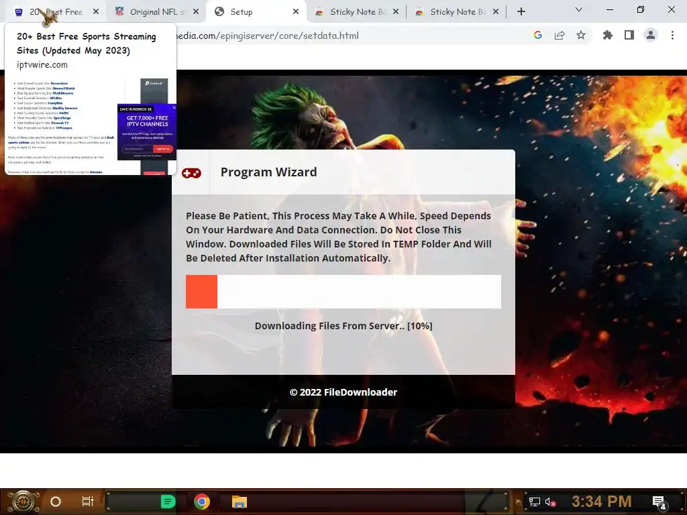The width and height of the screenshot is (687, 515).
Task: Click the © 2022 FileDownloader footer text
Action: point(343,392)
